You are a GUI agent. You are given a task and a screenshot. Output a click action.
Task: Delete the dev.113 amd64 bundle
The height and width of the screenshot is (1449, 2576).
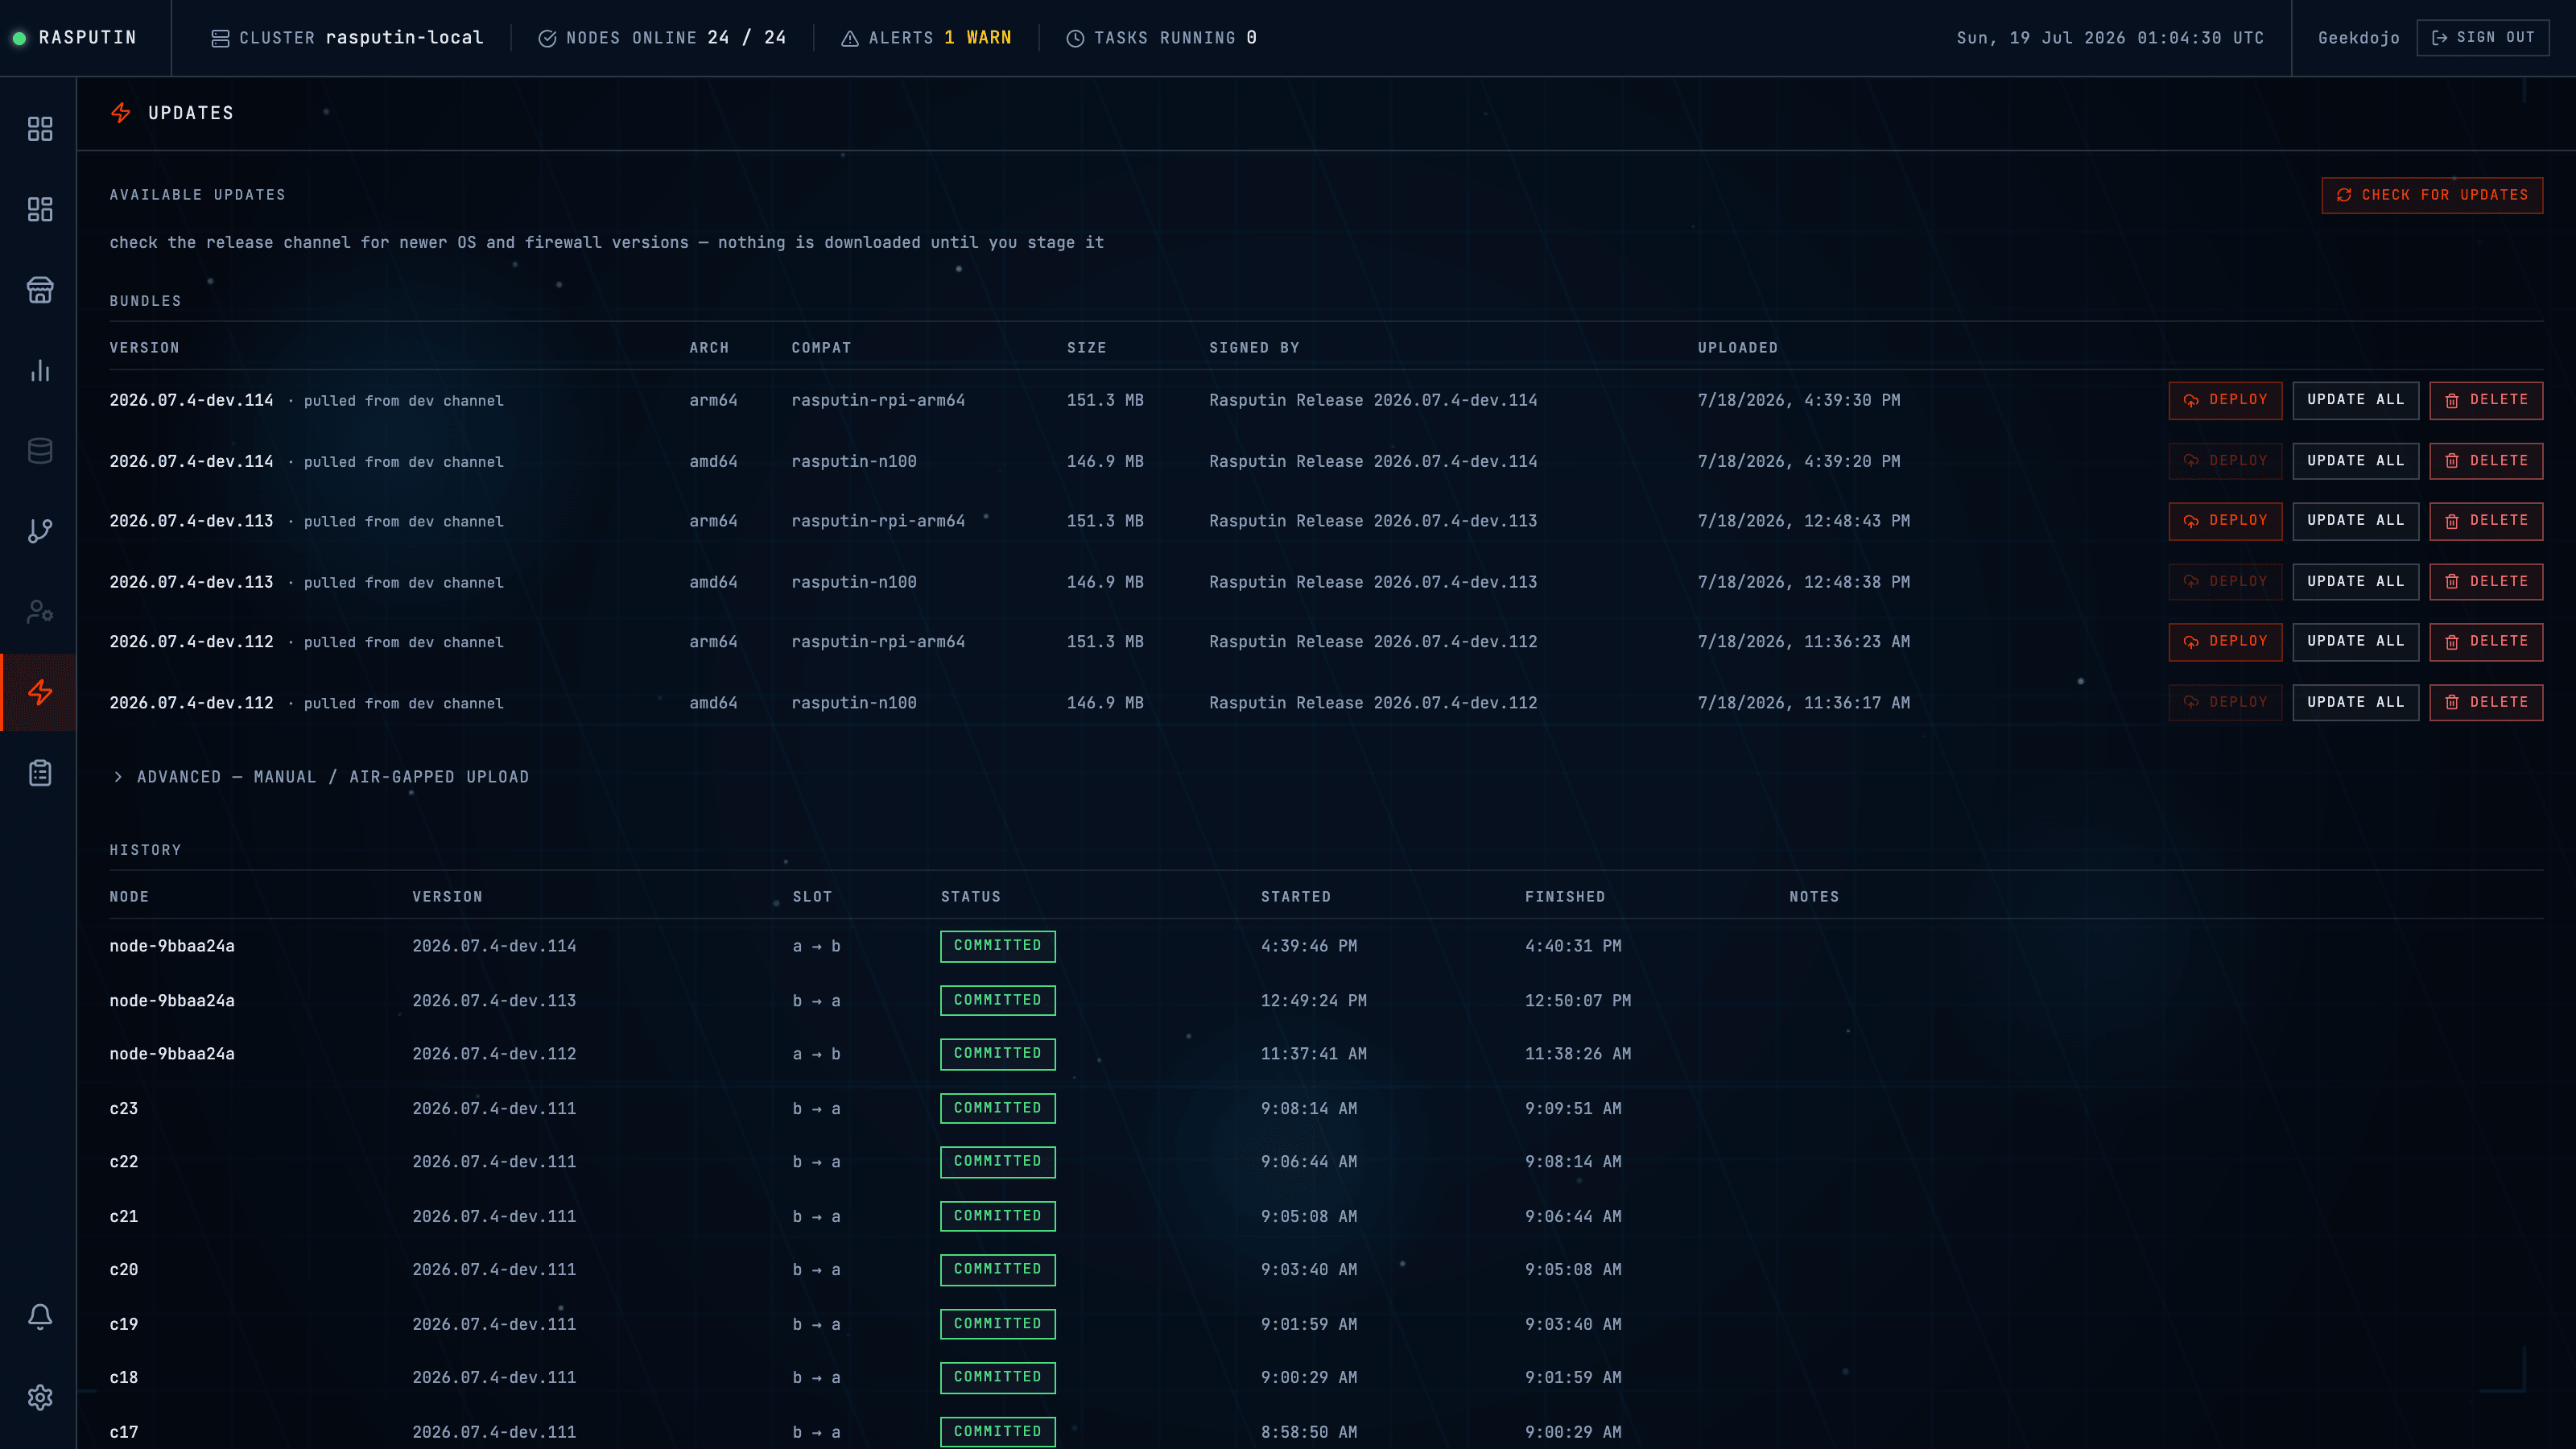2486,582
